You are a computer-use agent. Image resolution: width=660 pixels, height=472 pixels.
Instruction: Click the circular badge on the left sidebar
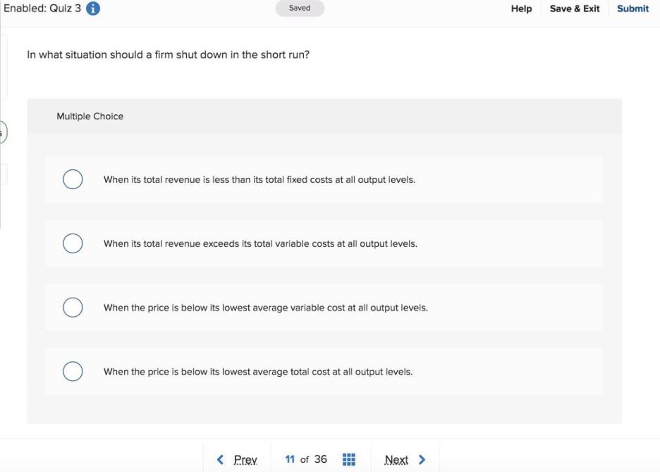[x=3, y=131]
